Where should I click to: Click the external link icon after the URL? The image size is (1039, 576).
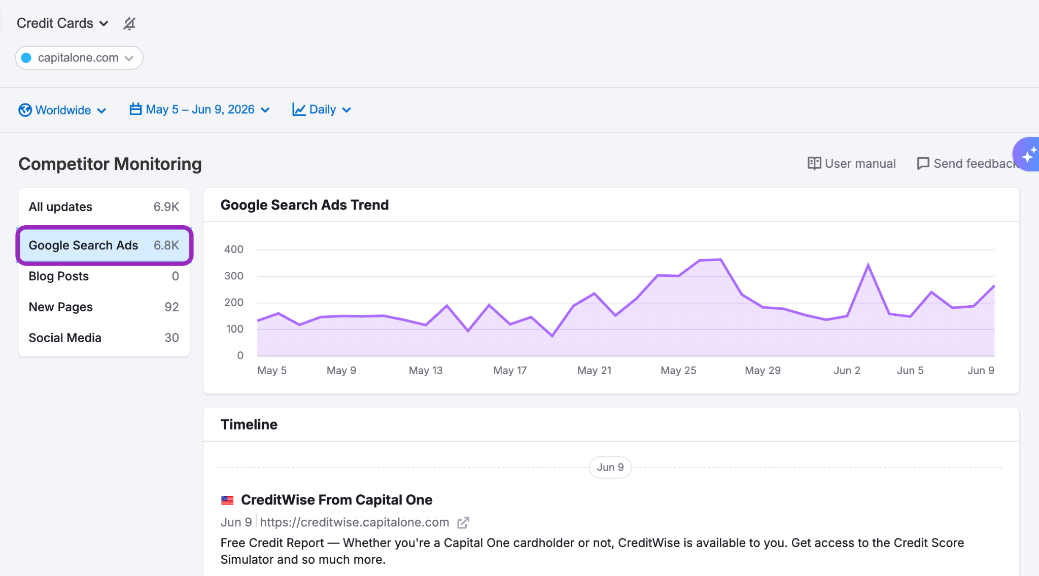[x=463, y=523]
